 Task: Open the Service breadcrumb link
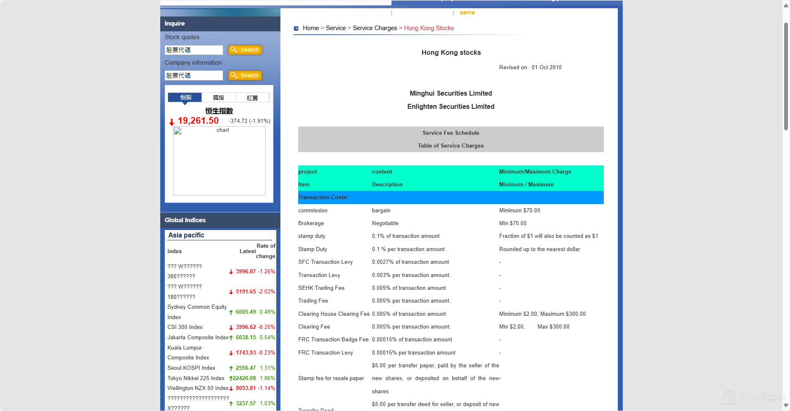(x=336, y=28)
